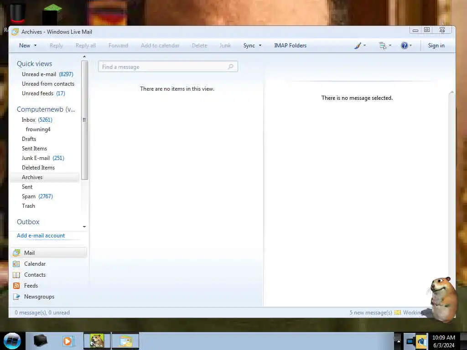Open the Sent Items folder

coord(34,148)
